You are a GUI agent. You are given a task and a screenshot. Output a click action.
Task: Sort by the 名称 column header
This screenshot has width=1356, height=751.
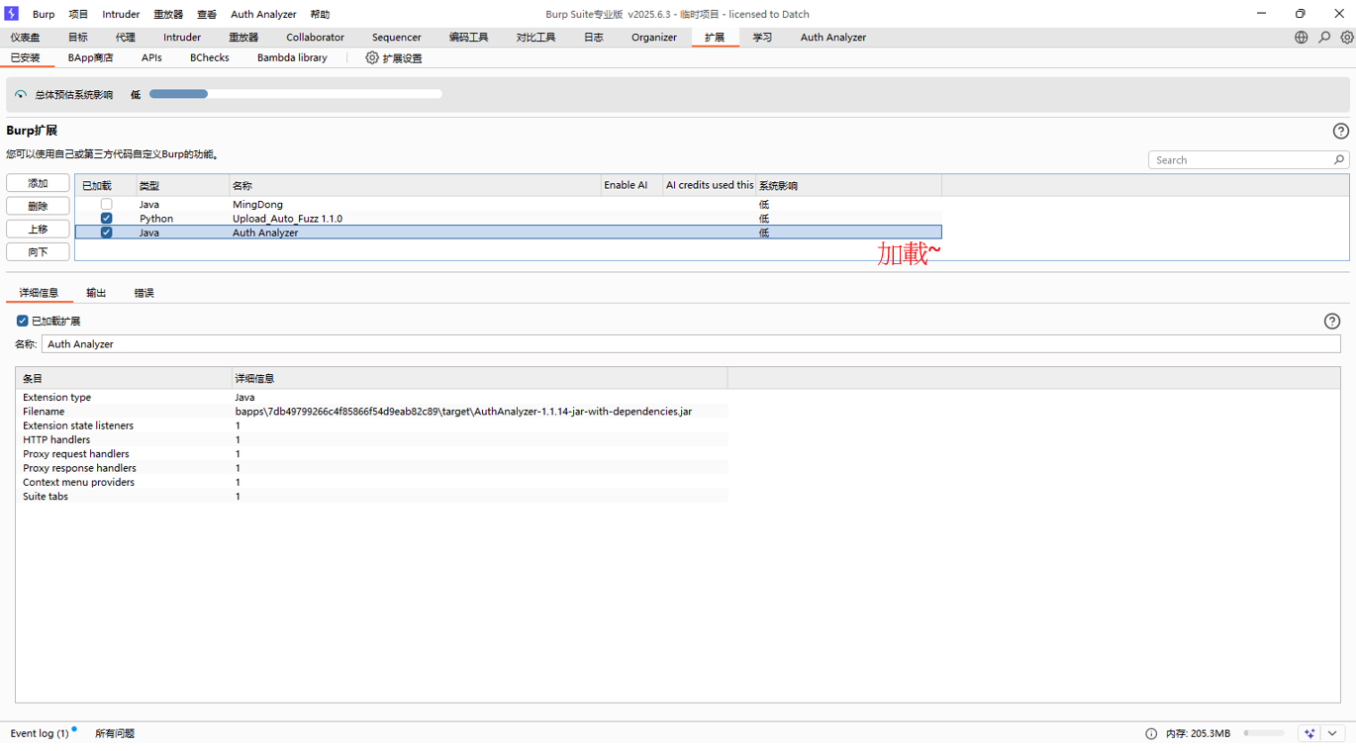pos(415,185)
